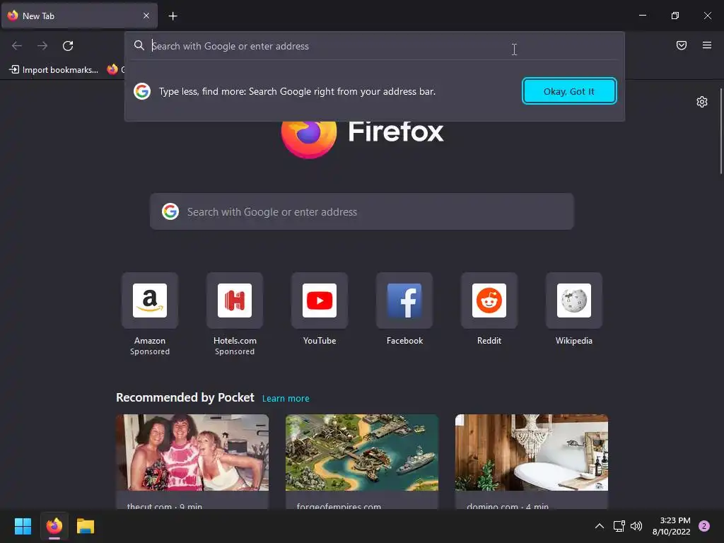724x543 pixels.
Task: Open the YouTube shortcut tile
Action: [320, 300]
